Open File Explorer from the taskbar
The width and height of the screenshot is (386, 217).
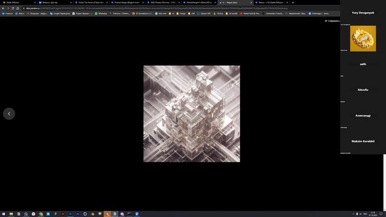tap(11, 214)
